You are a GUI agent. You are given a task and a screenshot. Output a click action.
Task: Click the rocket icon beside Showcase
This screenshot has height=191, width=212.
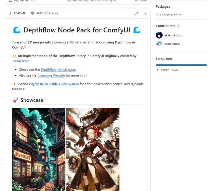click(x=16, y=100)
